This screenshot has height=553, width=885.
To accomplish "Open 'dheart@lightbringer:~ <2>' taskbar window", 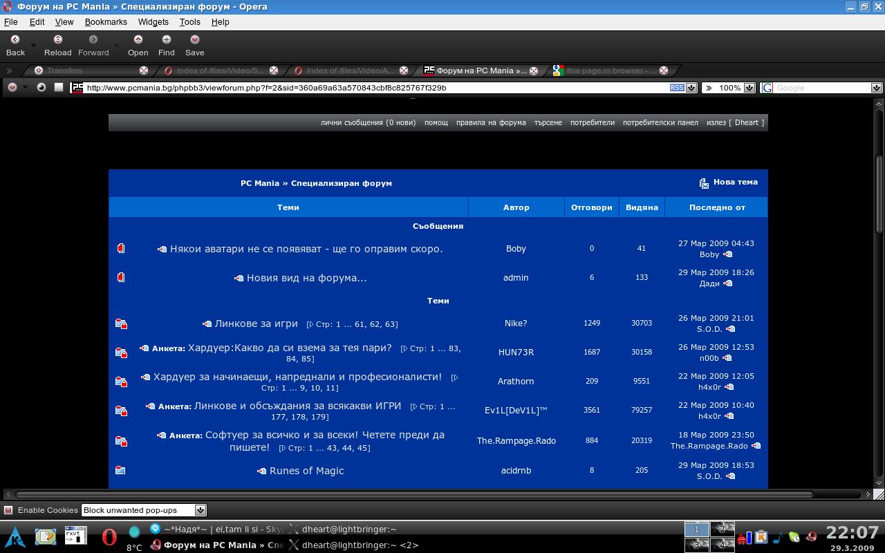I will click(x=353, y=545).
